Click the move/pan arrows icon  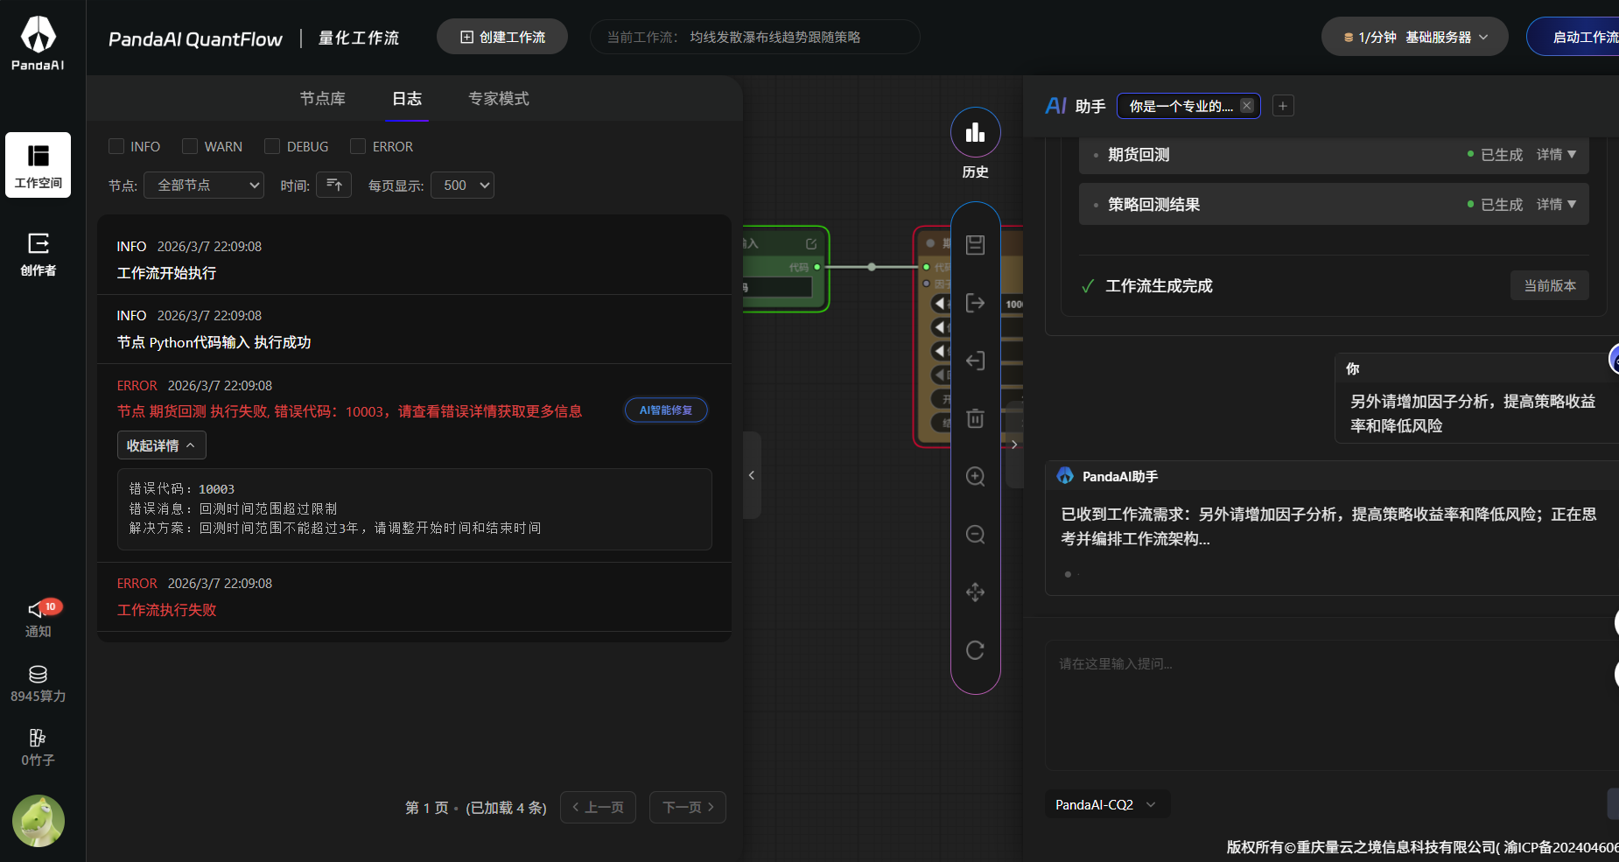tap(975, 592)
